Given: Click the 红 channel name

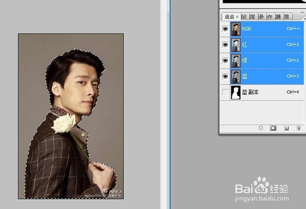Looking at the screenshot, I should point(244,45).
